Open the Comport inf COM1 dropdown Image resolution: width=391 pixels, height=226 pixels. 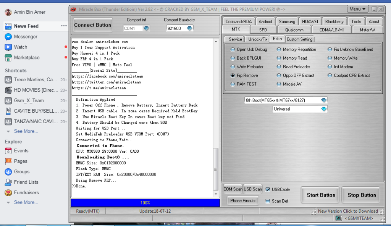click(146, 28)
